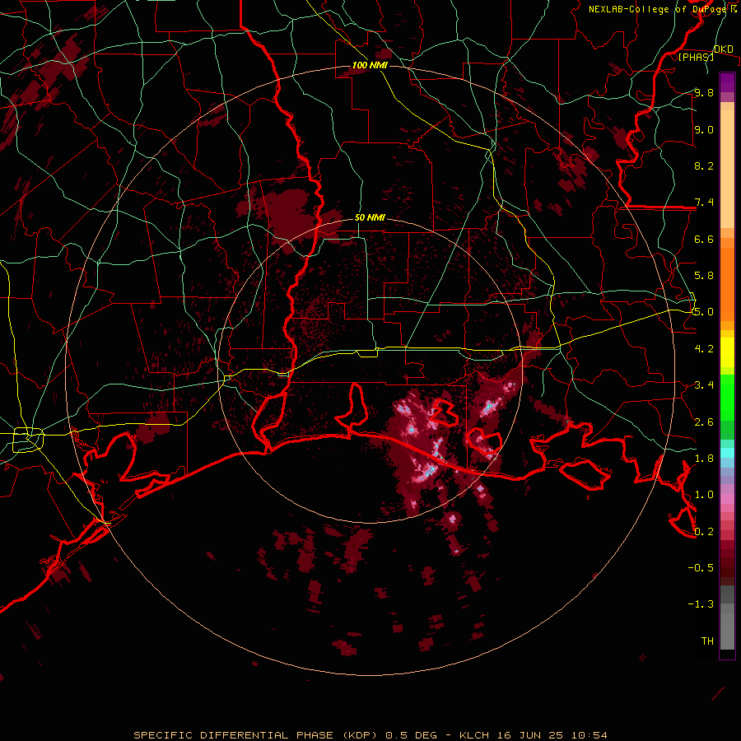Click the -0.5 value on color scale

tap(701, 567)
